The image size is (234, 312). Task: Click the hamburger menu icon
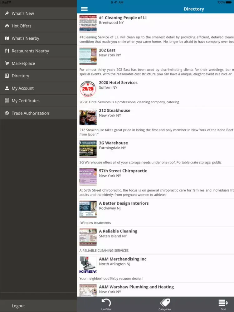(84, 9)
